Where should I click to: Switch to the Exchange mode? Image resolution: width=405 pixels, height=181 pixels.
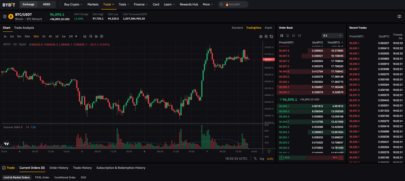pyautogui.click(x=28, y=4)
